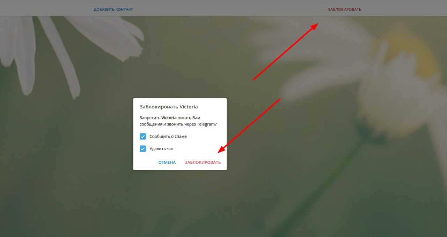Click the blue checkmark icon beside delete chat

[x=143, y=149]
